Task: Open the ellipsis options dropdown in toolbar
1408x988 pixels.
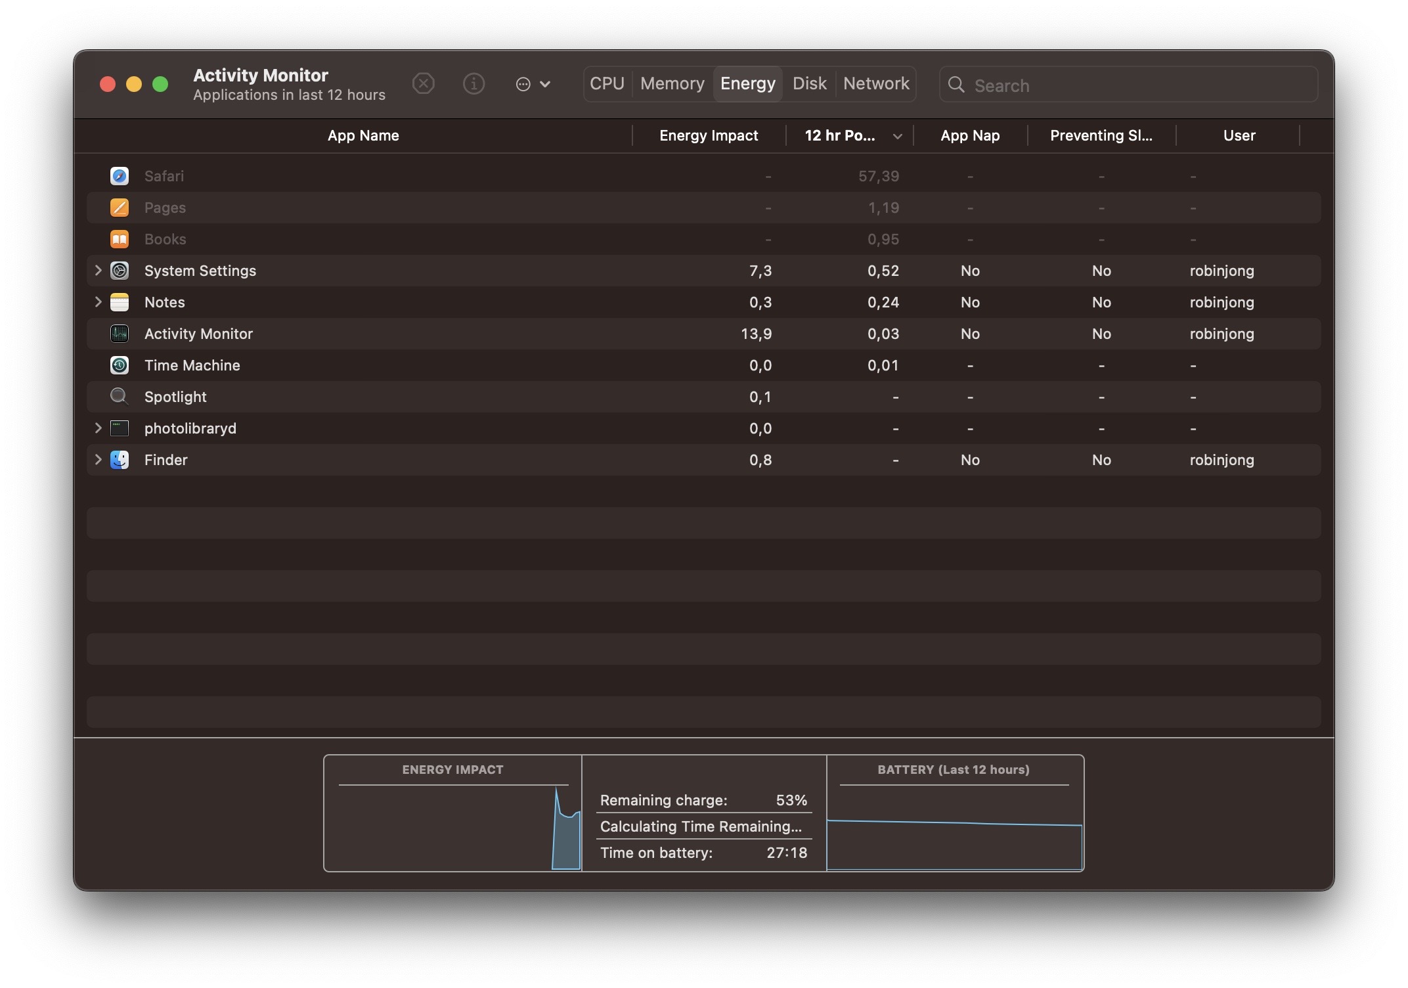Action: (533, 84)
